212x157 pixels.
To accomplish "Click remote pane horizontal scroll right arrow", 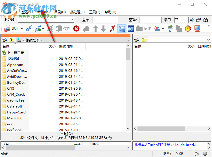I will click(x=209, y=128).
